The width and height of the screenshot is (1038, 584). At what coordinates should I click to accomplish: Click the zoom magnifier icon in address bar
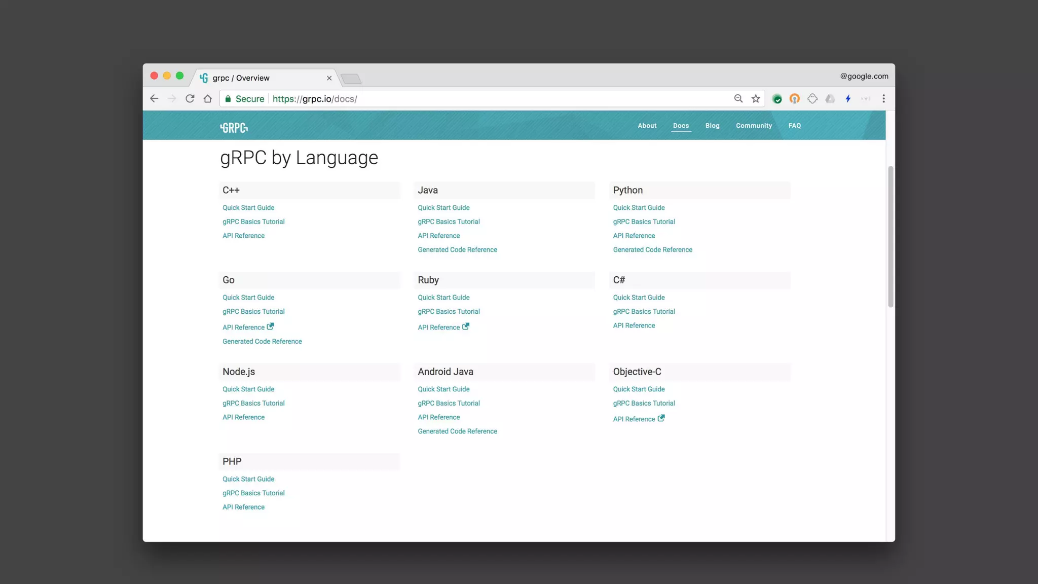click(x=738, y=99)
